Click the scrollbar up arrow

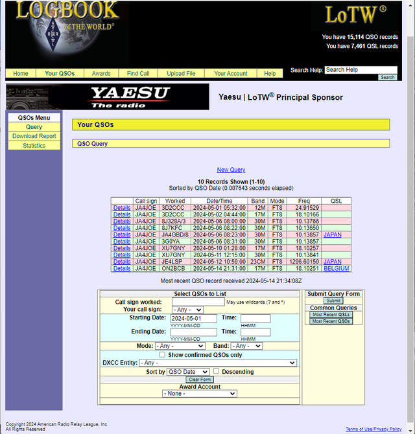410,5
